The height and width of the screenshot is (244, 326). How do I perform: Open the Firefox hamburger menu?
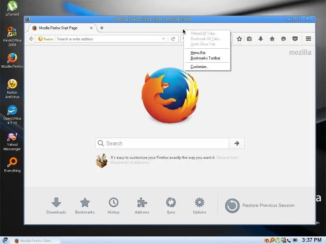(x=308, y=38)
